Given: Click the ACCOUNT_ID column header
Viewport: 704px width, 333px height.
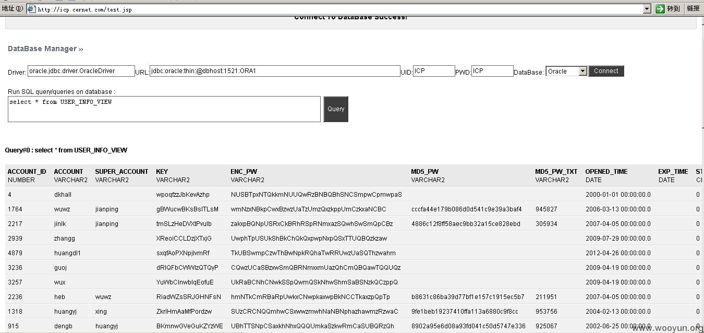Looking at the screenshot, I should pyautogui.click(x=27, y=171).
